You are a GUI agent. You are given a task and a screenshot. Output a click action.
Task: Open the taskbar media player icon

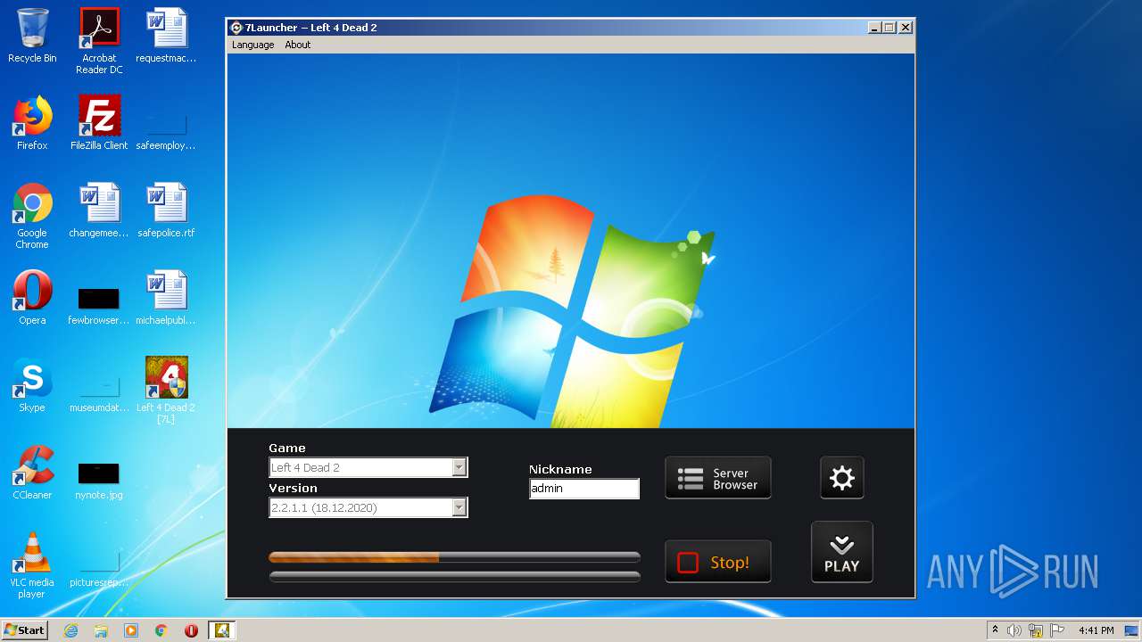pos(131,630)
